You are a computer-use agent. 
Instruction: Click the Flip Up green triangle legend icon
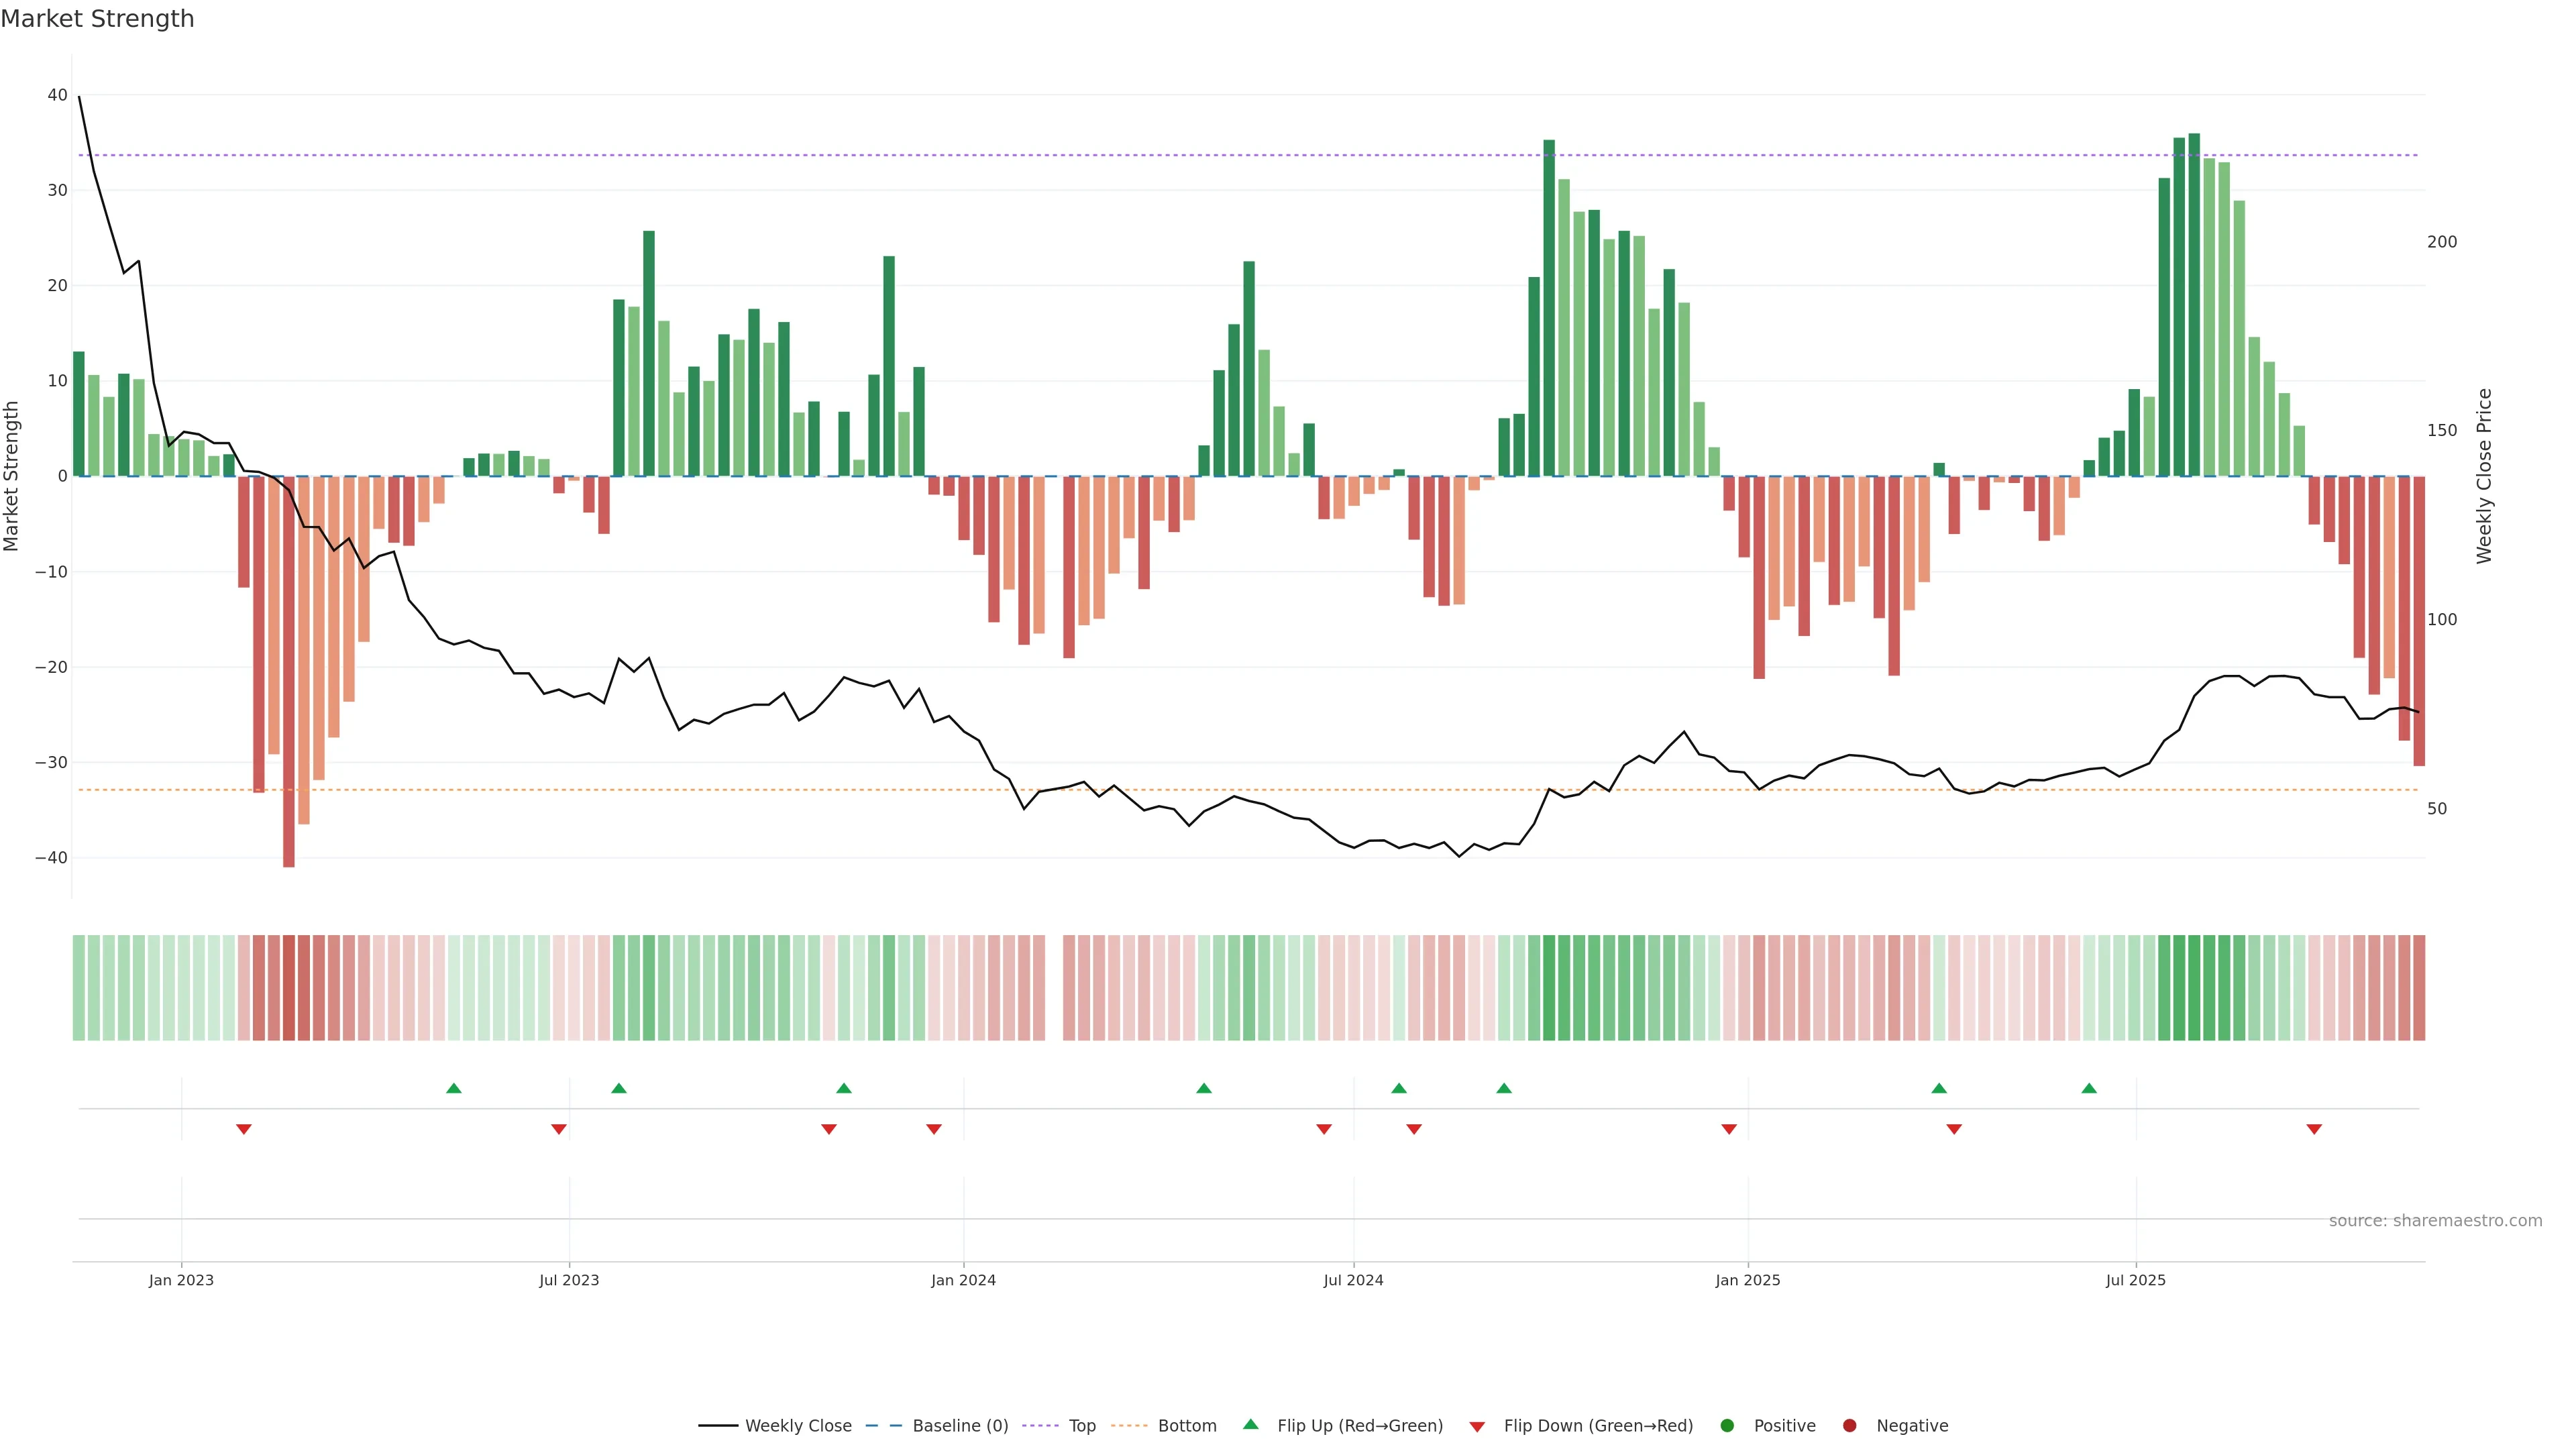pyautogui.click(x=1250, y=1425)
